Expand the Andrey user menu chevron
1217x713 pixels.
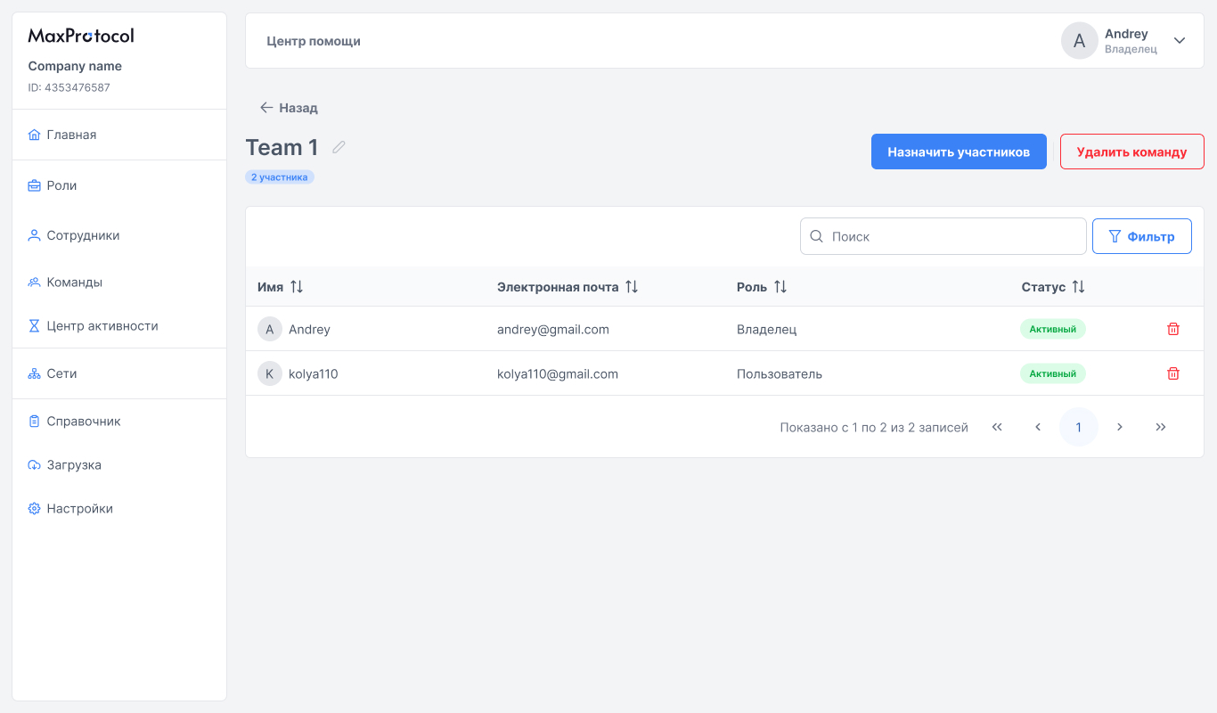pyautogui.click(x=1180, y=40)
